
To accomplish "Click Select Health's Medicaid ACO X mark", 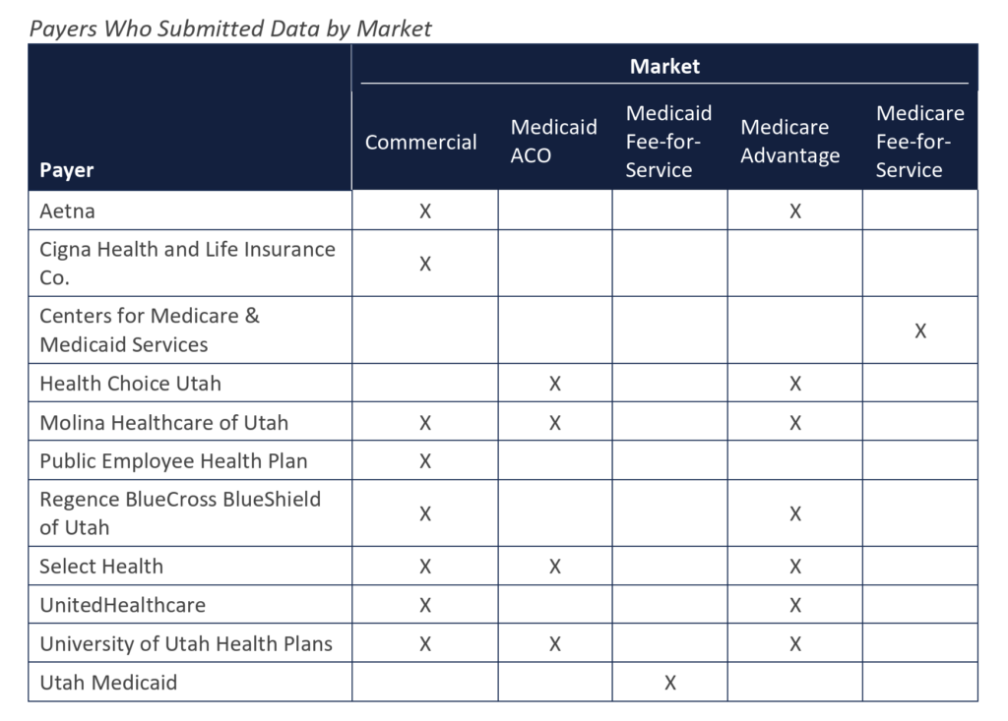I will (555, 567).
